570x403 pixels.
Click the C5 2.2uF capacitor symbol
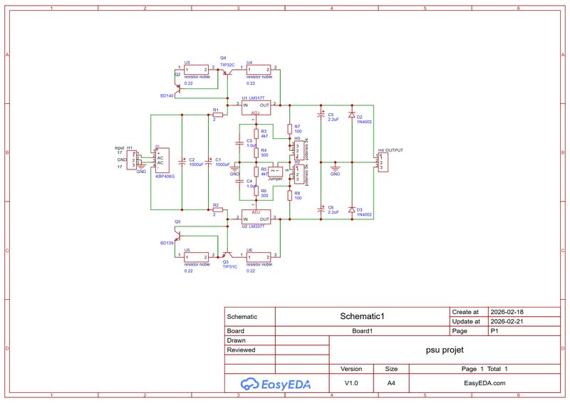point(321,115)
